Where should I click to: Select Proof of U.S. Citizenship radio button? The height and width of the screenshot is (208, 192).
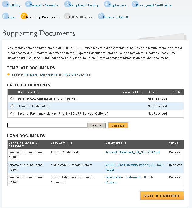click(x=12, y=99)
